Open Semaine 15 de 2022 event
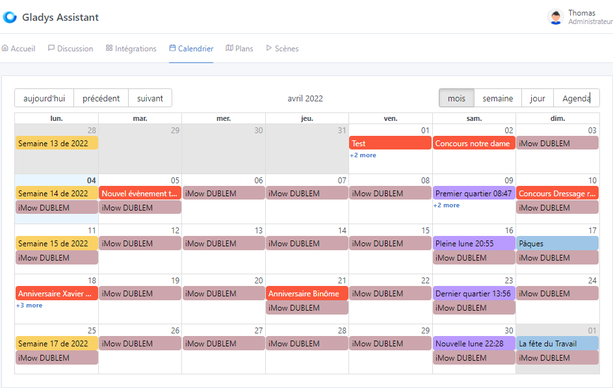The width and height of the screenshot is (613, 388). [57, 243]
